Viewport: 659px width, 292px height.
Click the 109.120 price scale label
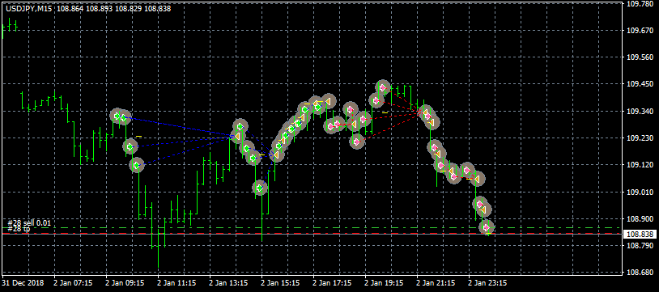pos(640,165)
